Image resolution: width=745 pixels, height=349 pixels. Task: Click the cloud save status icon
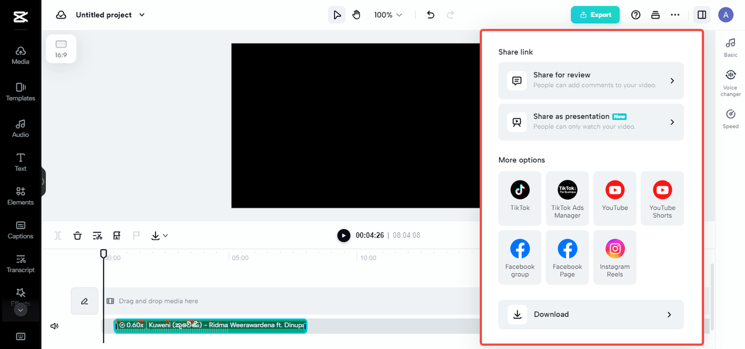tap(61, 15)
